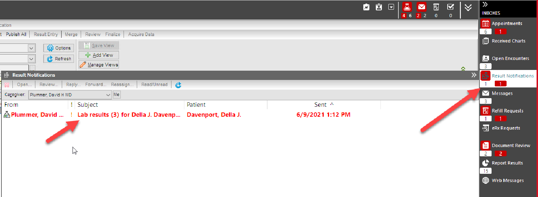Open the Appointments inbox icon
The width and height of the screenshot is (538, 197).
(485, 24)
